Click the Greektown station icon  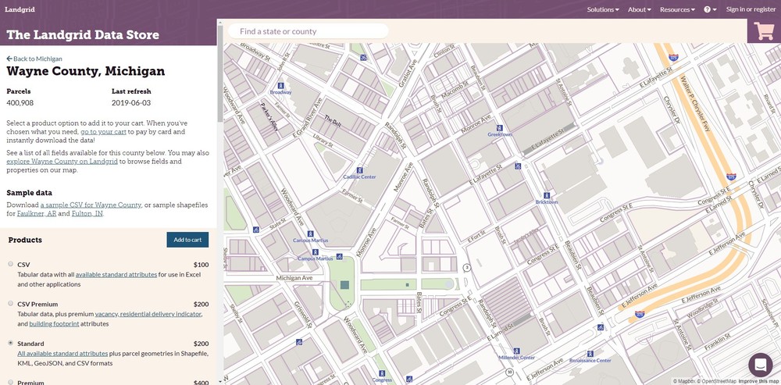pyautogui.click(x=500, y=128)
